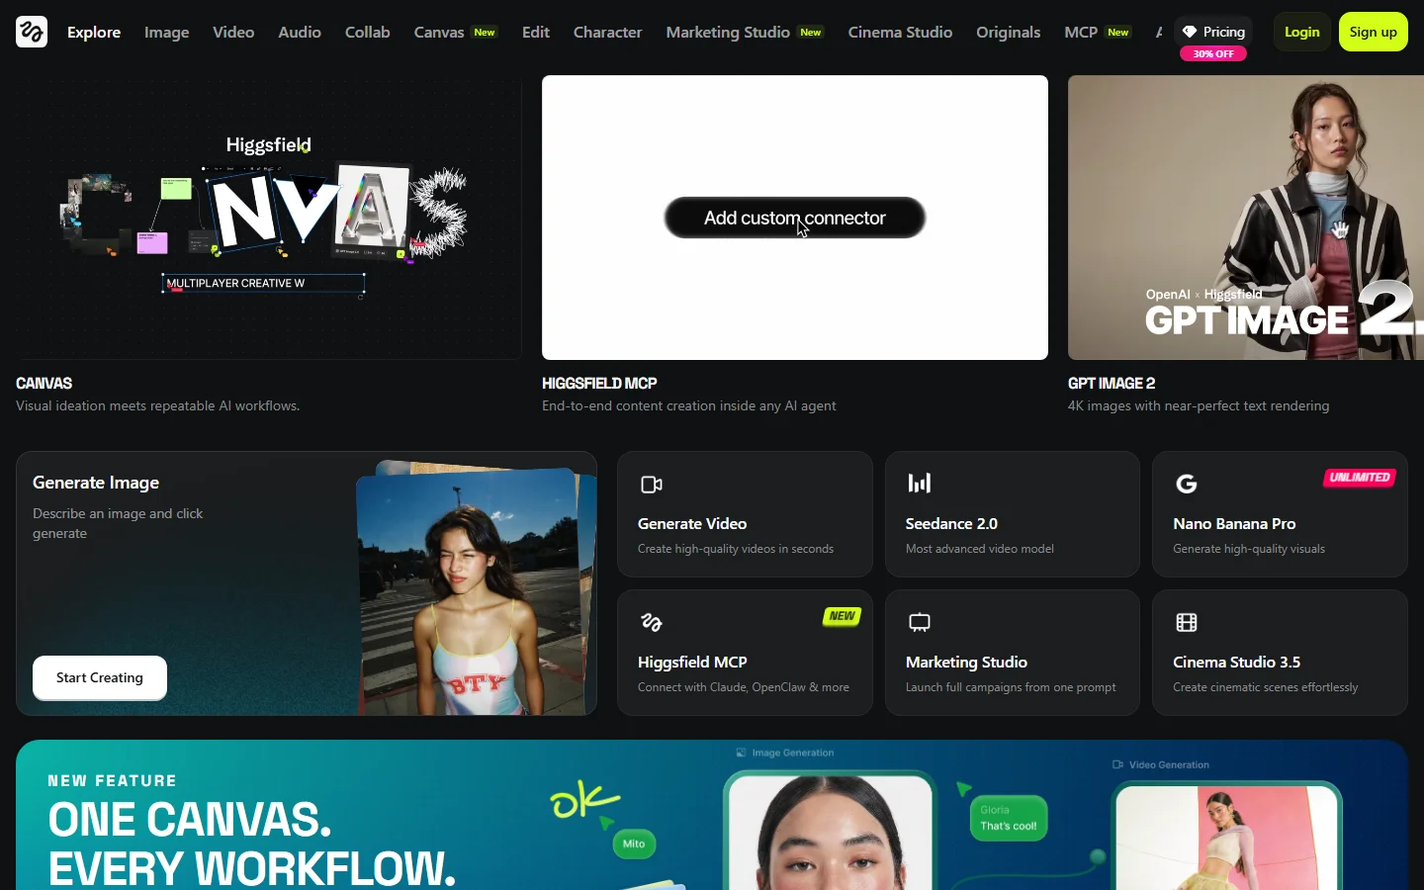Click the Higgsfield MCP card icon
Image resolution: width=1424 pixels, height=890 pixels.
pyautogui.click(x=651, y=622)
